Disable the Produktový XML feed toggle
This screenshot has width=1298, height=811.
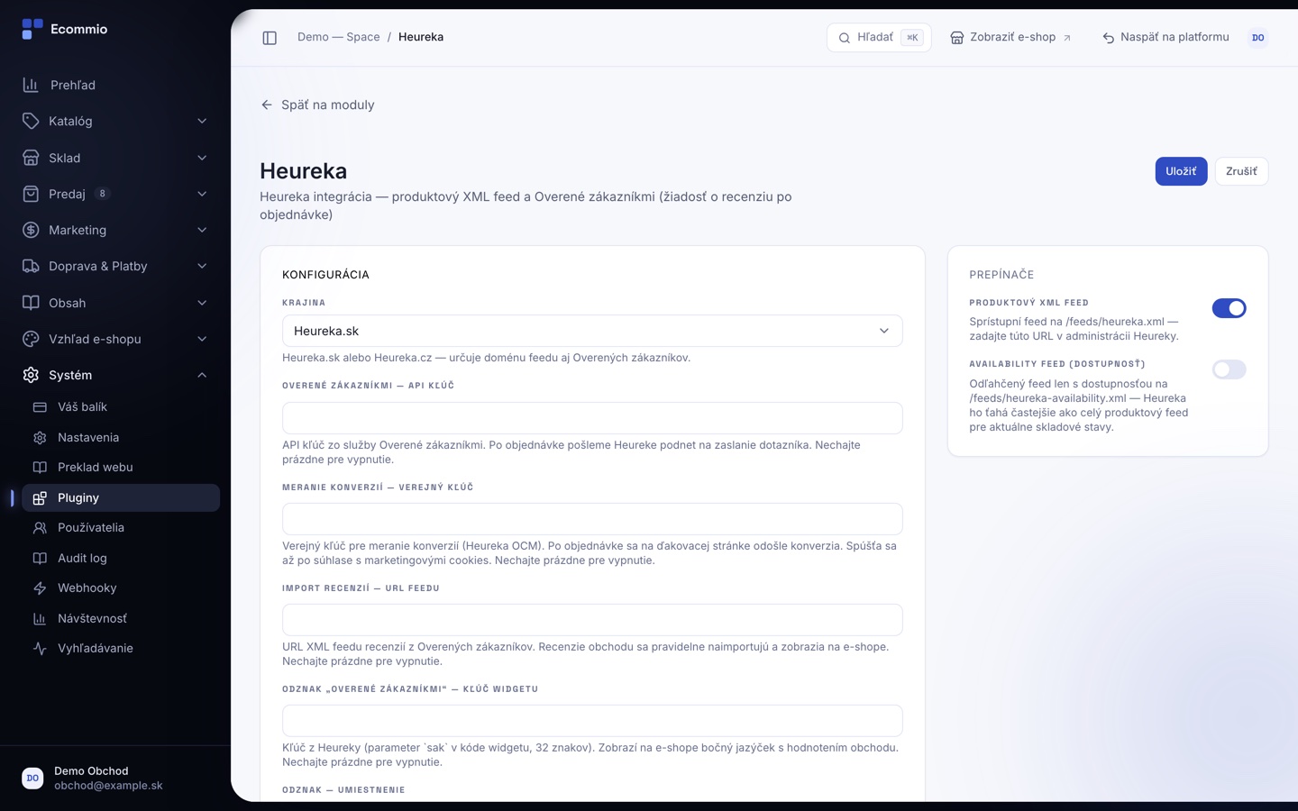1229,308
